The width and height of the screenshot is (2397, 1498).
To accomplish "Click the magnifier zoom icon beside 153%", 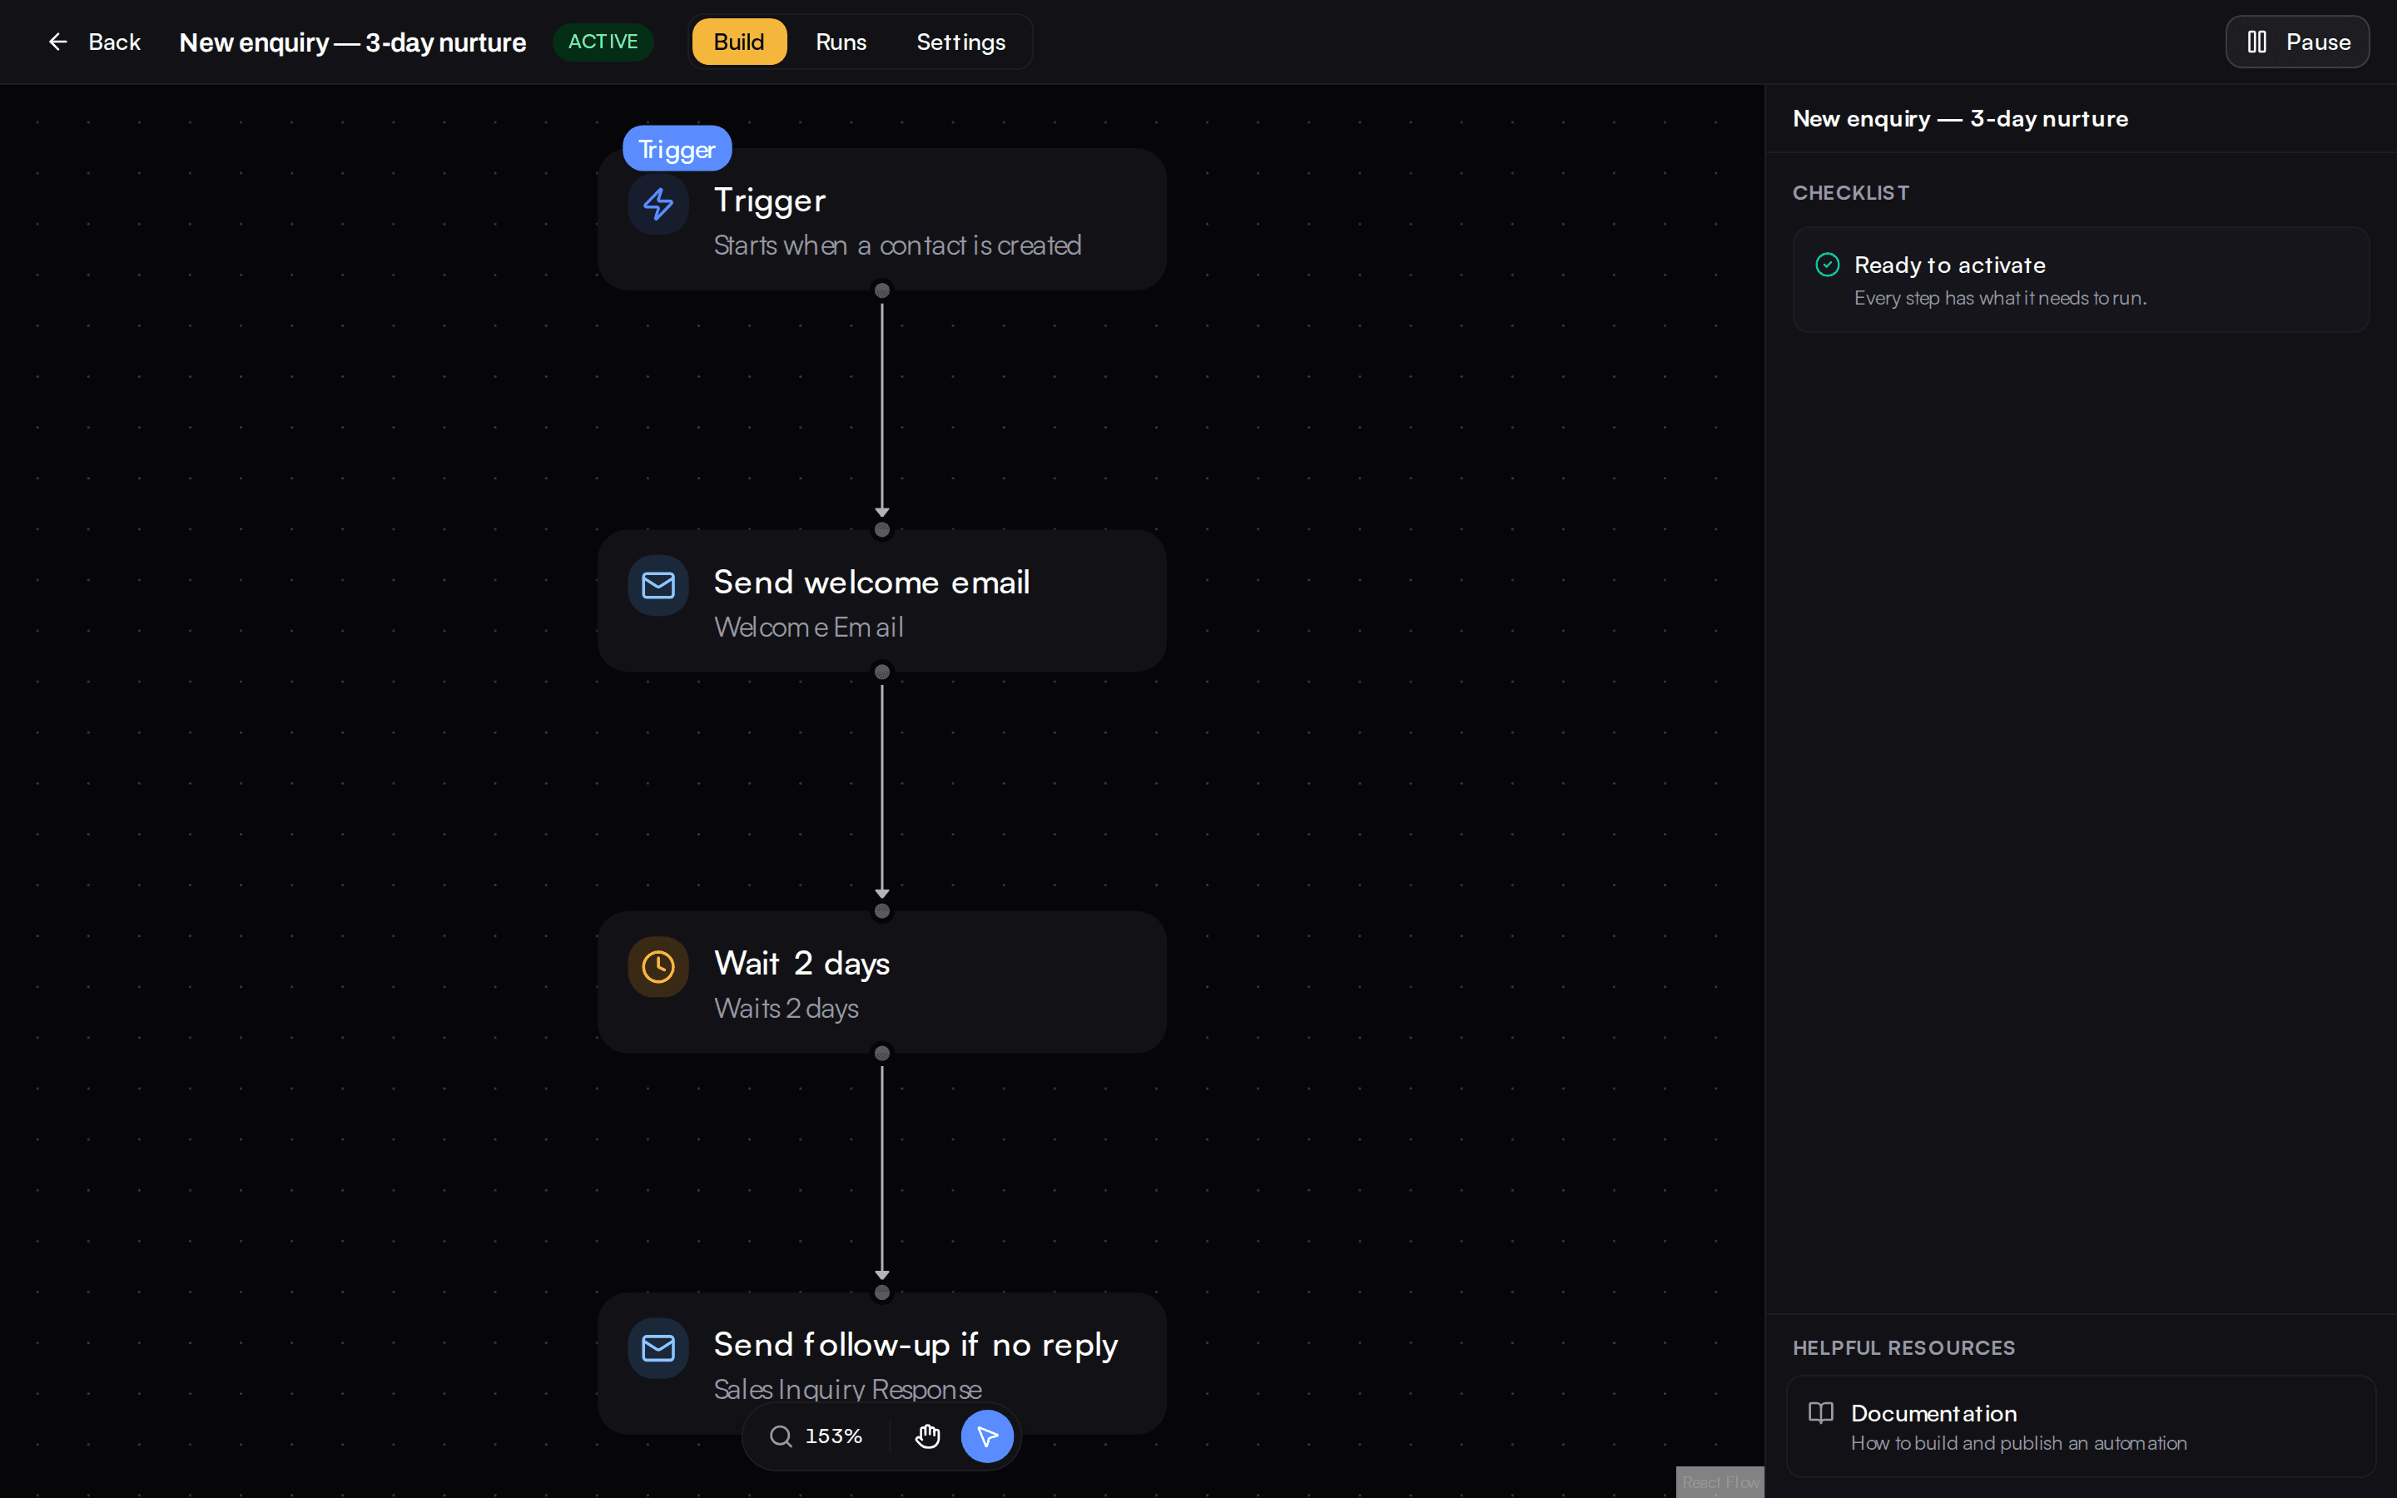I will click(x=781, y=1436).
